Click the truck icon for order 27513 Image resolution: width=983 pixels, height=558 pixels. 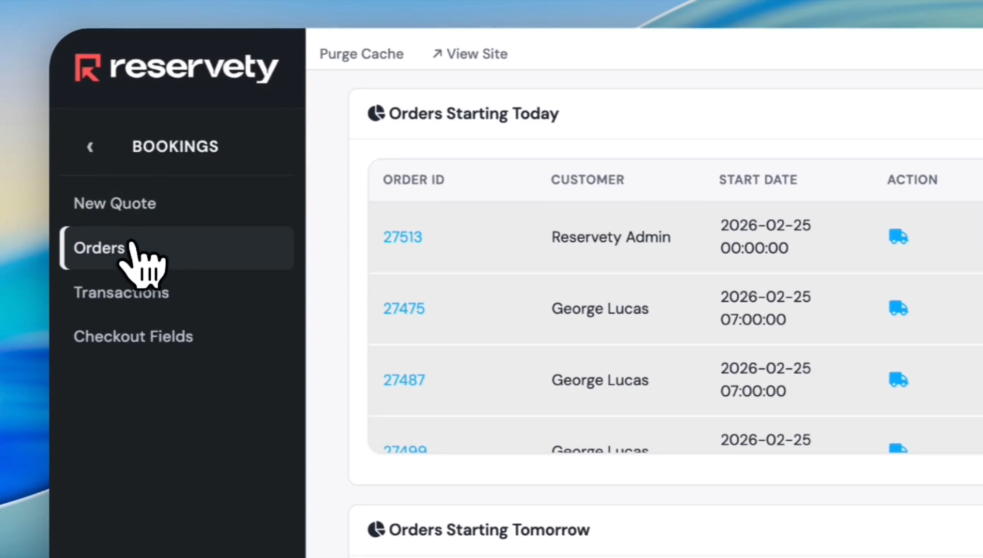(x=898, y=237)
